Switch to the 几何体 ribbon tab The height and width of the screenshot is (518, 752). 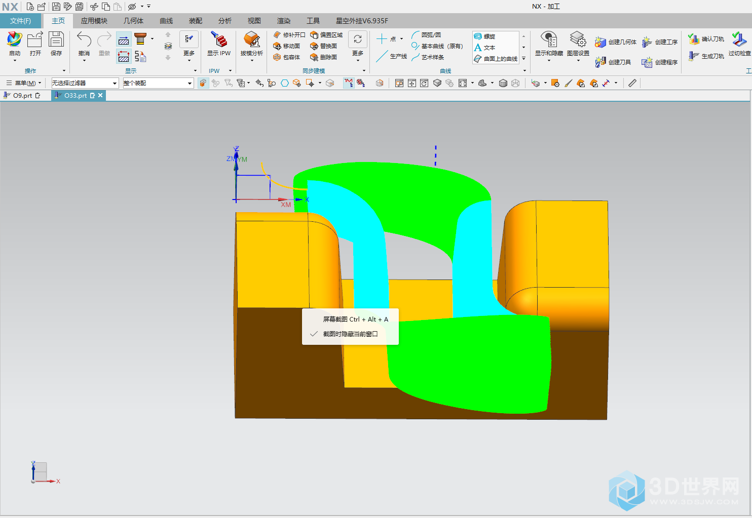134,21
